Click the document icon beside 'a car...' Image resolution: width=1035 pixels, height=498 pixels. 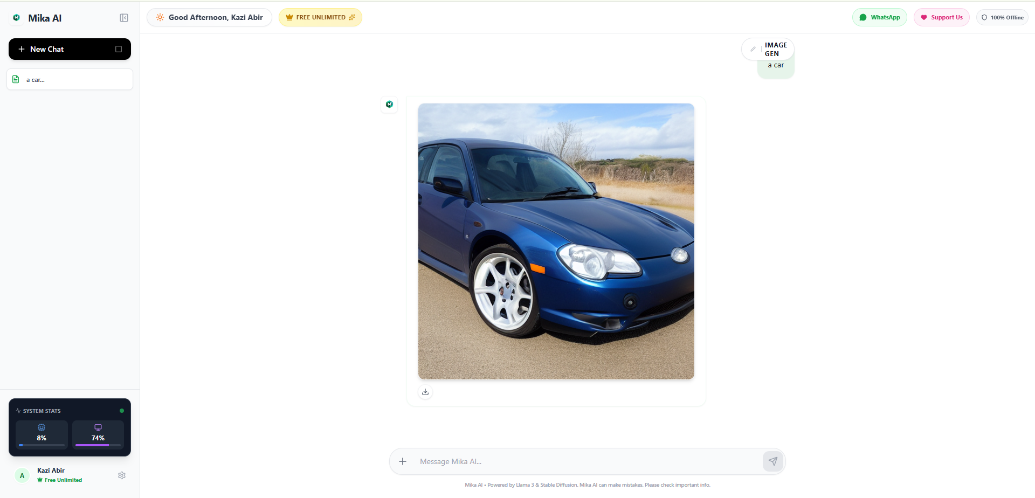coord(16,79)
